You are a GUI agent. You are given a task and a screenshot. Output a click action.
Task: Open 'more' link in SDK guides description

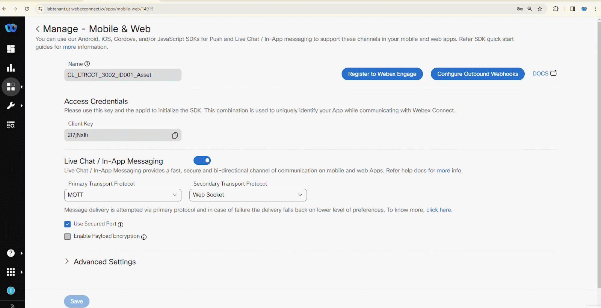(x=69, y=47)
